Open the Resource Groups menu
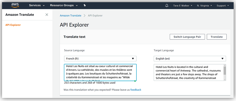The height and width of the screenshot is (101, 236). (64, 6)
